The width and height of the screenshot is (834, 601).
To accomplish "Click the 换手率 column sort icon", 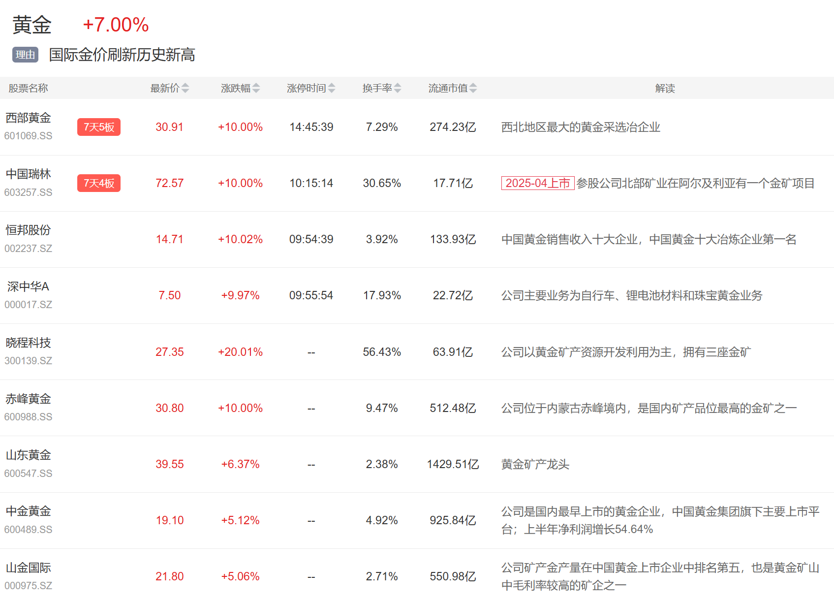I will point(398,88).
